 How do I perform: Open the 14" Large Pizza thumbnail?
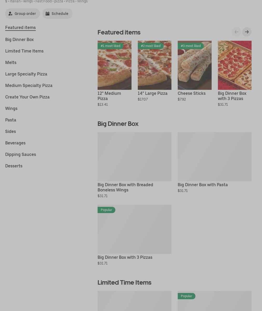click(x=154, y=65)
